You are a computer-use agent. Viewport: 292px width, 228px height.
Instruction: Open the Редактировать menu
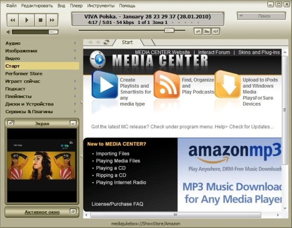pyautogui.click(x=37, y=6)
